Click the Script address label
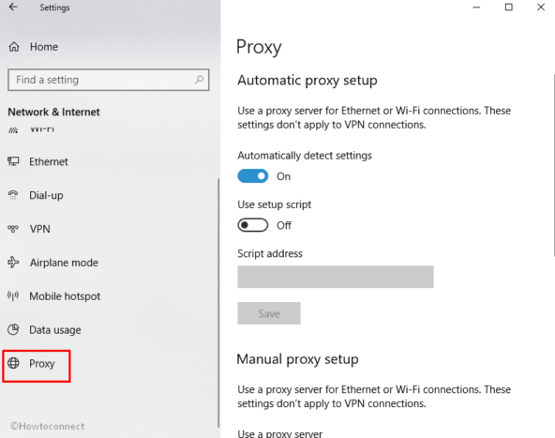 click(x=270, y=253)
